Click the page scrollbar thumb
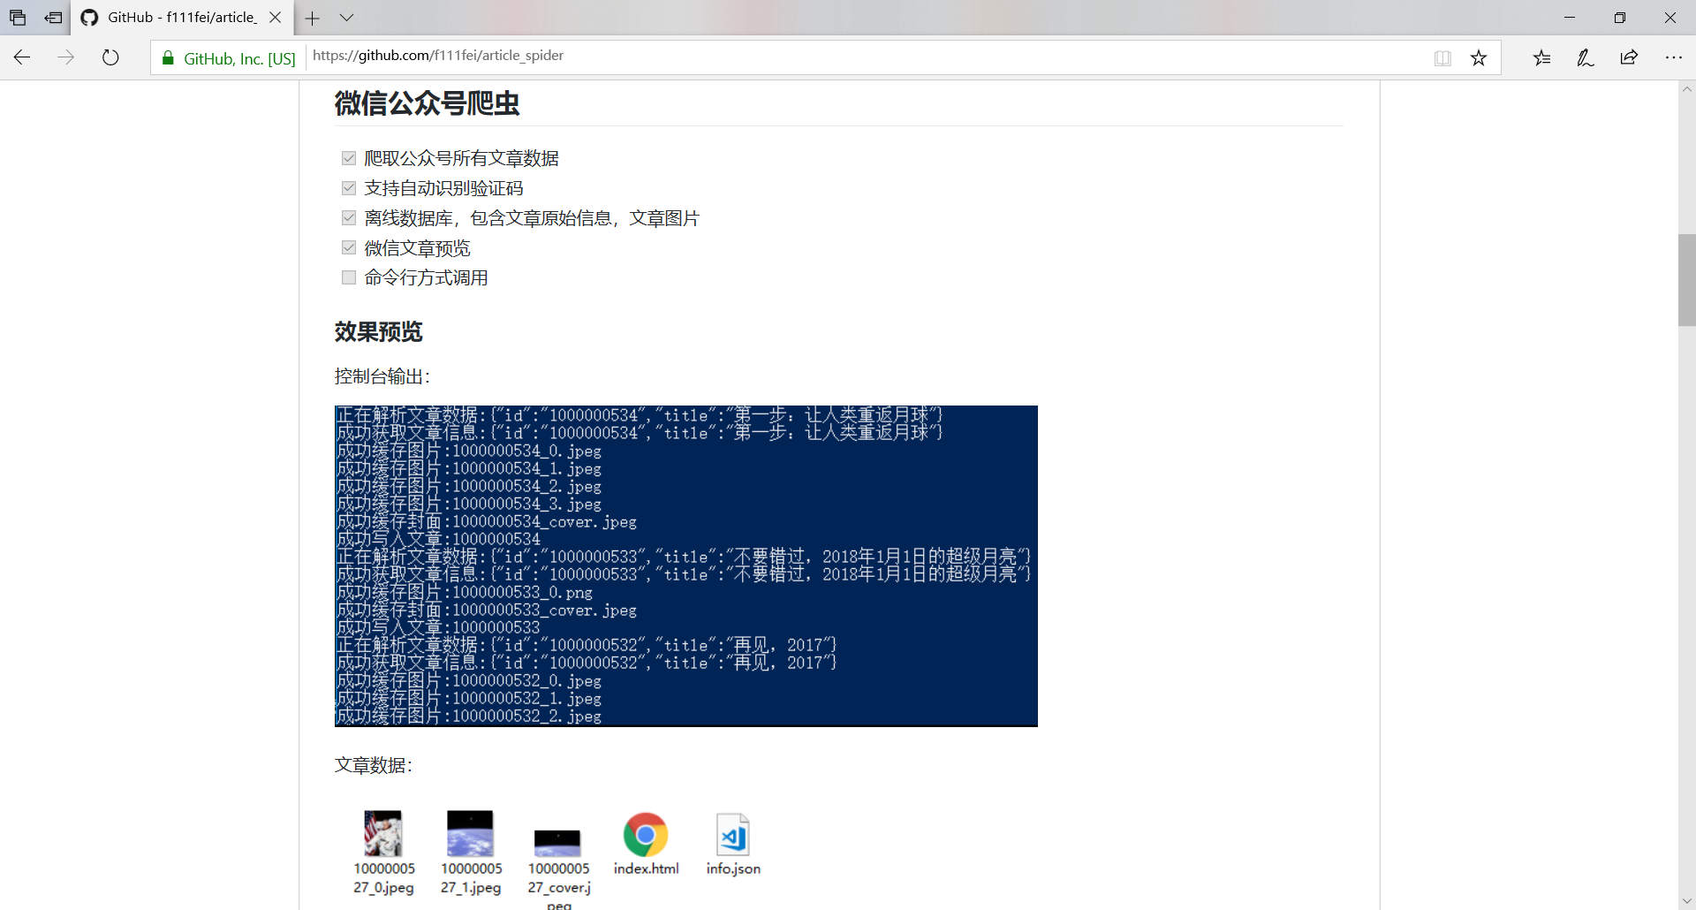1696x910 pixels. pyautogui.click(x=1687, y=280)
